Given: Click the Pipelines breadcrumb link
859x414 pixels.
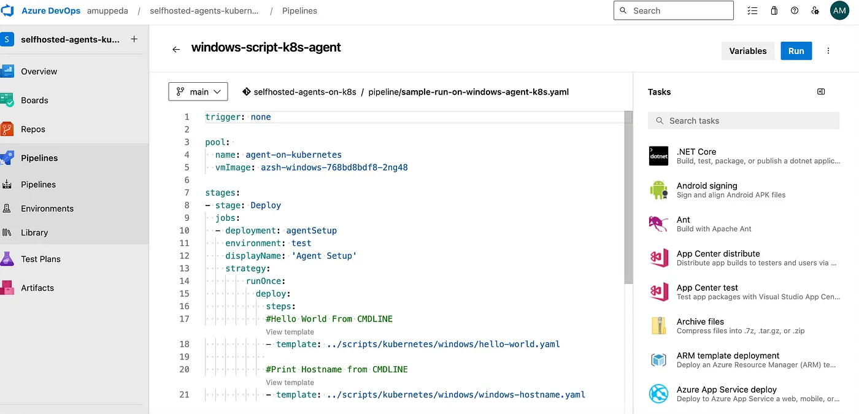Looking at the screenshot, I should (x=299, y=11).
